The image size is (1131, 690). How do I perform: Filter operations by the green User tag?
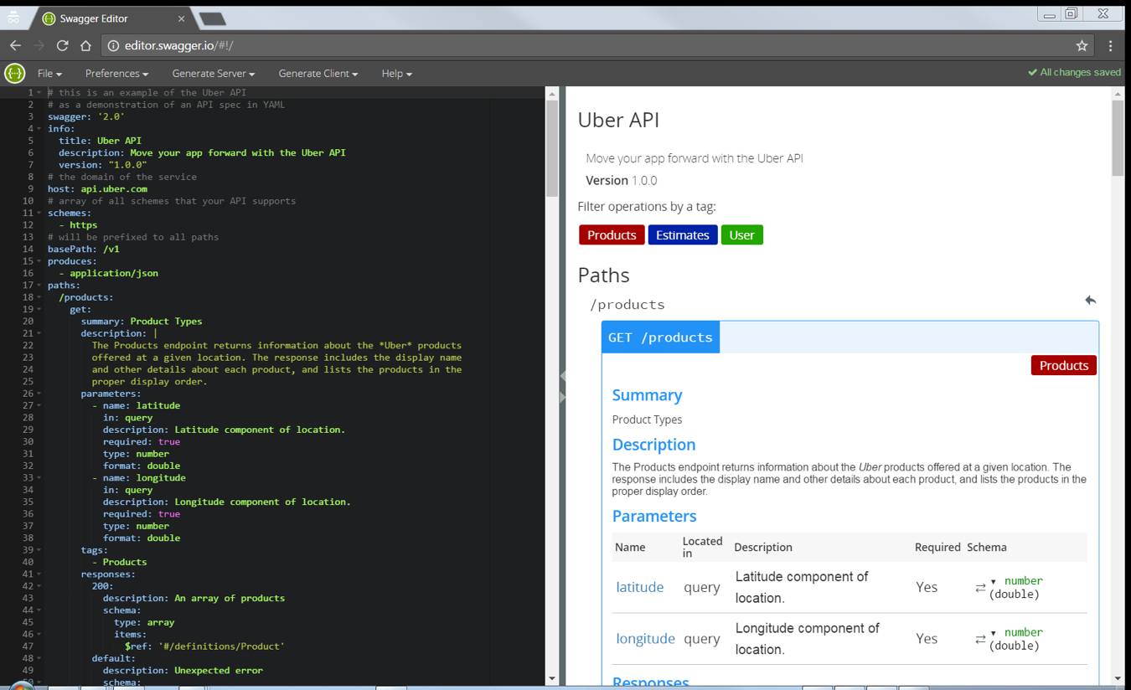pos(742,235)
